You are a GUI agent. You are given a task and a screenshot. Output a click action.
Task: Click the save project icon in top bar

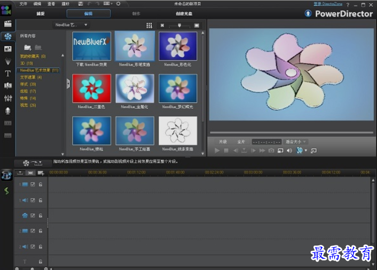click(x=81, y=4)
